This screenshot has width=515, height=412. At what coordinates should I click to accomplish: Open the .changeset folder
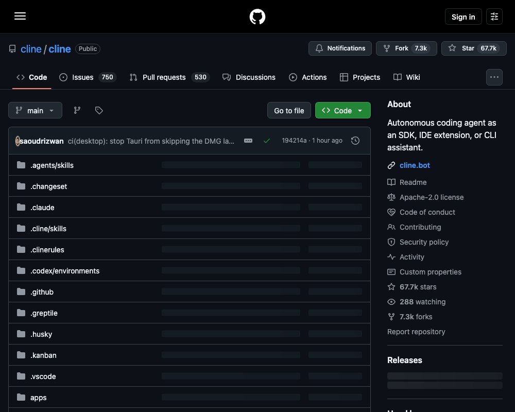pos(48,186)
